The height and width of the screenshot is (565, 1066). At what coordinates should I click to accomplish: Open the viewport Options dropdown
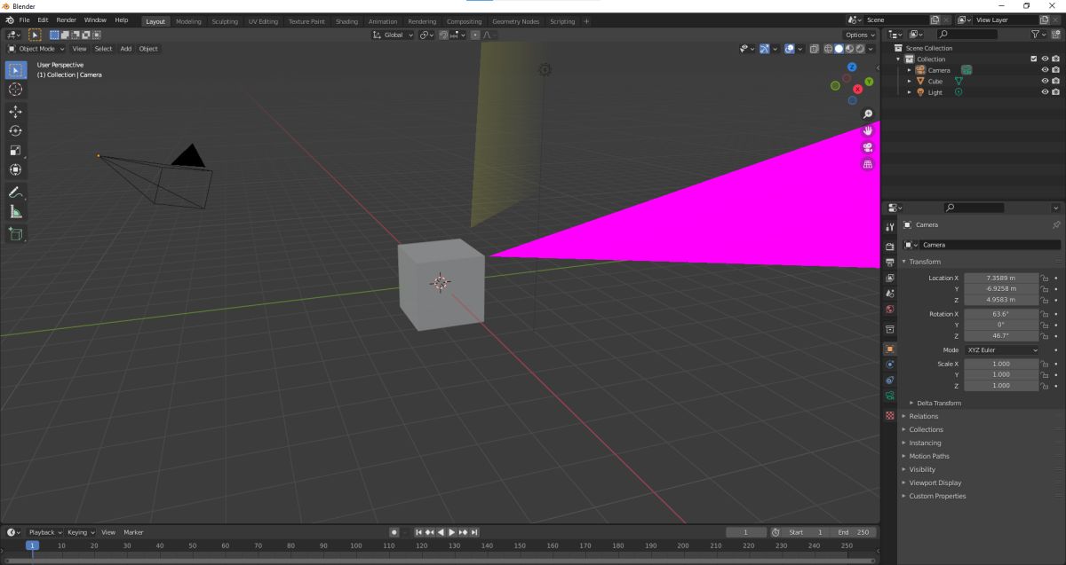861,35
